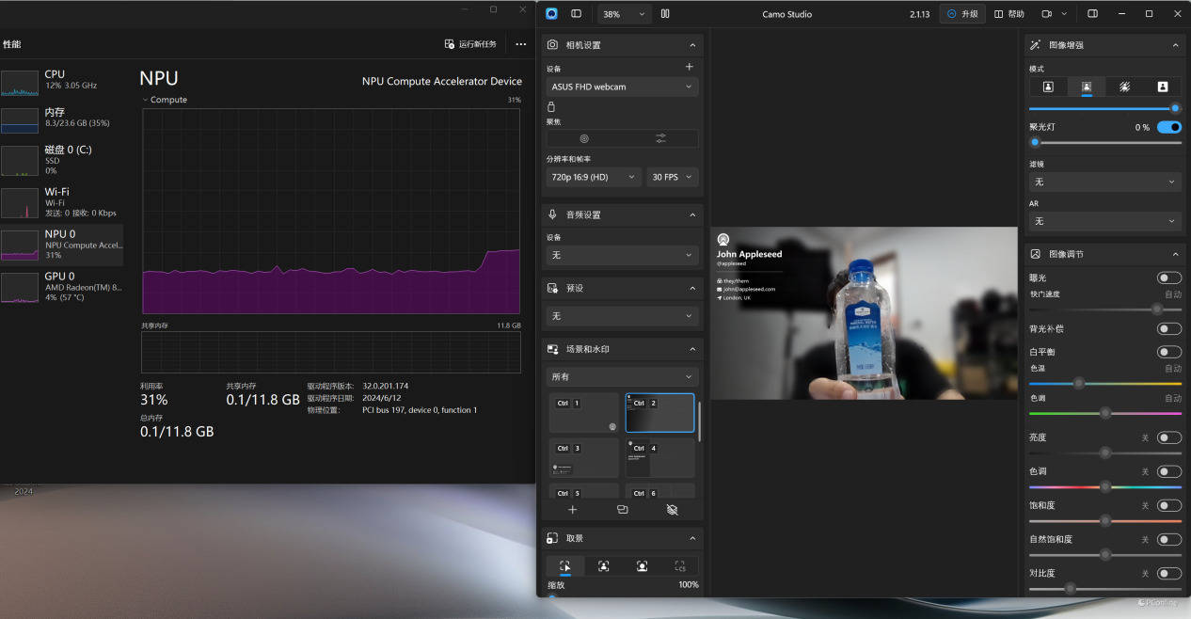
Task: Select the Ctrl 4 scene thumbnail
Action: click(660, 458)
